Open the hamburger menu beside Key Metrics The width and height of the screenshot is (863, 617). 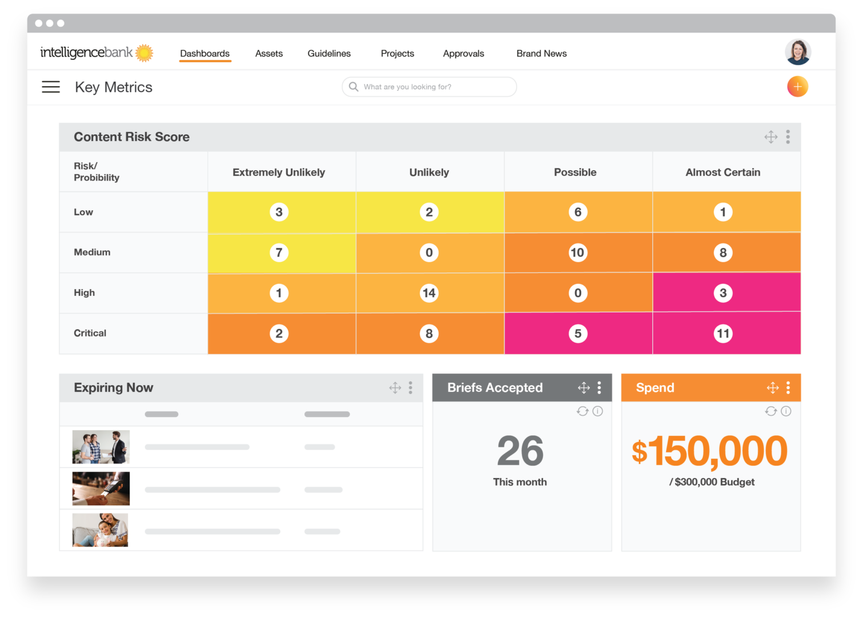(x=51, y=87)
